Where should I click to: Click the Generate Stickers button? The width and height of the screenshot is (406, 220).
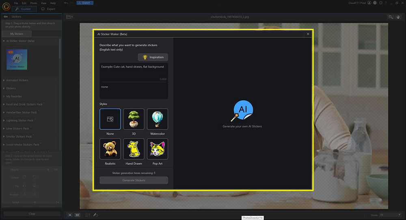coord(134,180)
